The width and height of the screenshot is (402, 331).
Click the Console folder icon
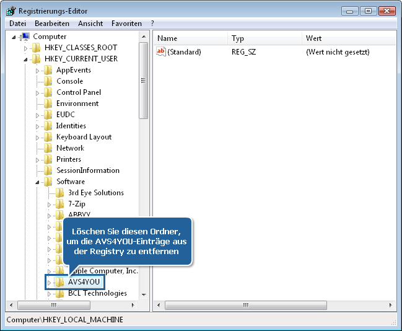[x=48, y=81]
